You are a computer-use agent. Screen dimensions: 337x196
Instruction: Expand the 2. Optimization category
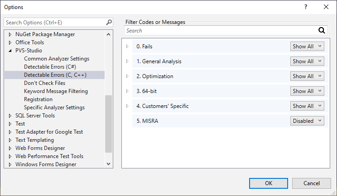(x=127, y=76)
